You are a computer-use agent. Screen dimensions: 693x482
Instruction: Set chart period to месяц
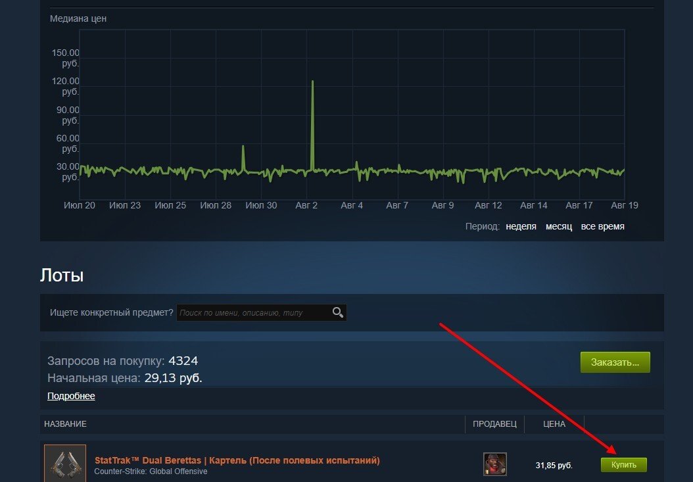tap(559, 226)
